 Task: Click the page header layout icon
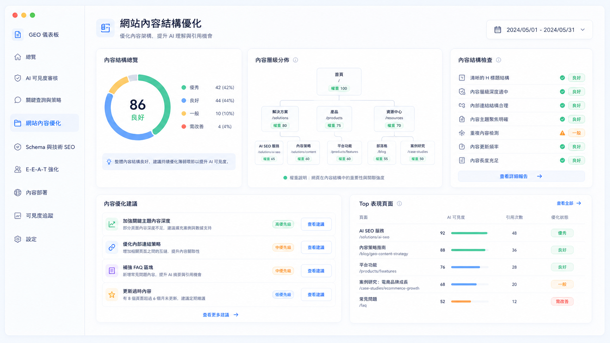coord(105,28)
